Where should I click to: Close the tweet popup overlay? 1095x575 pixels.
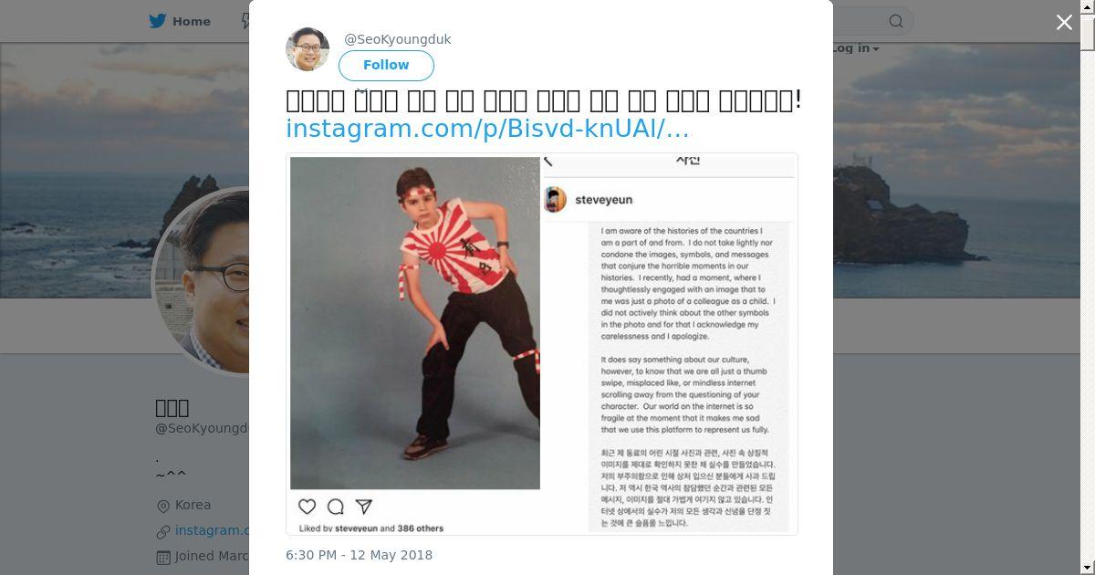(x=1064, y=23)
